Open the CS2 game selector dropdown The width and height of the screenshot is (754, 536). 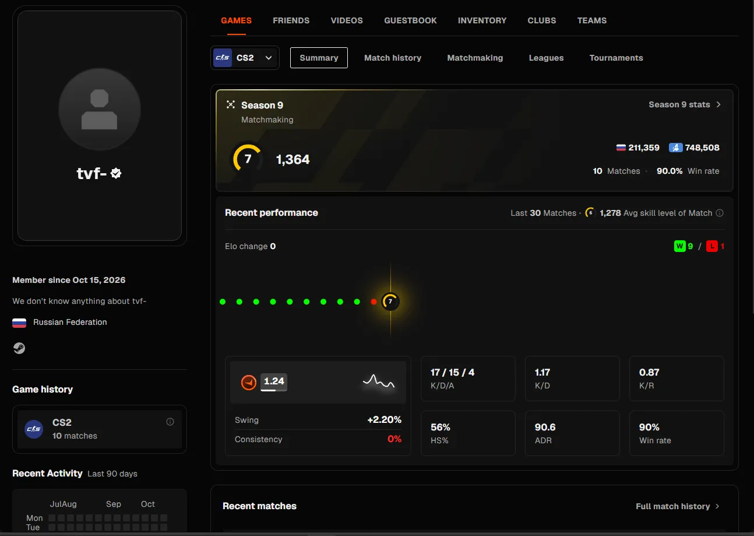245,58
